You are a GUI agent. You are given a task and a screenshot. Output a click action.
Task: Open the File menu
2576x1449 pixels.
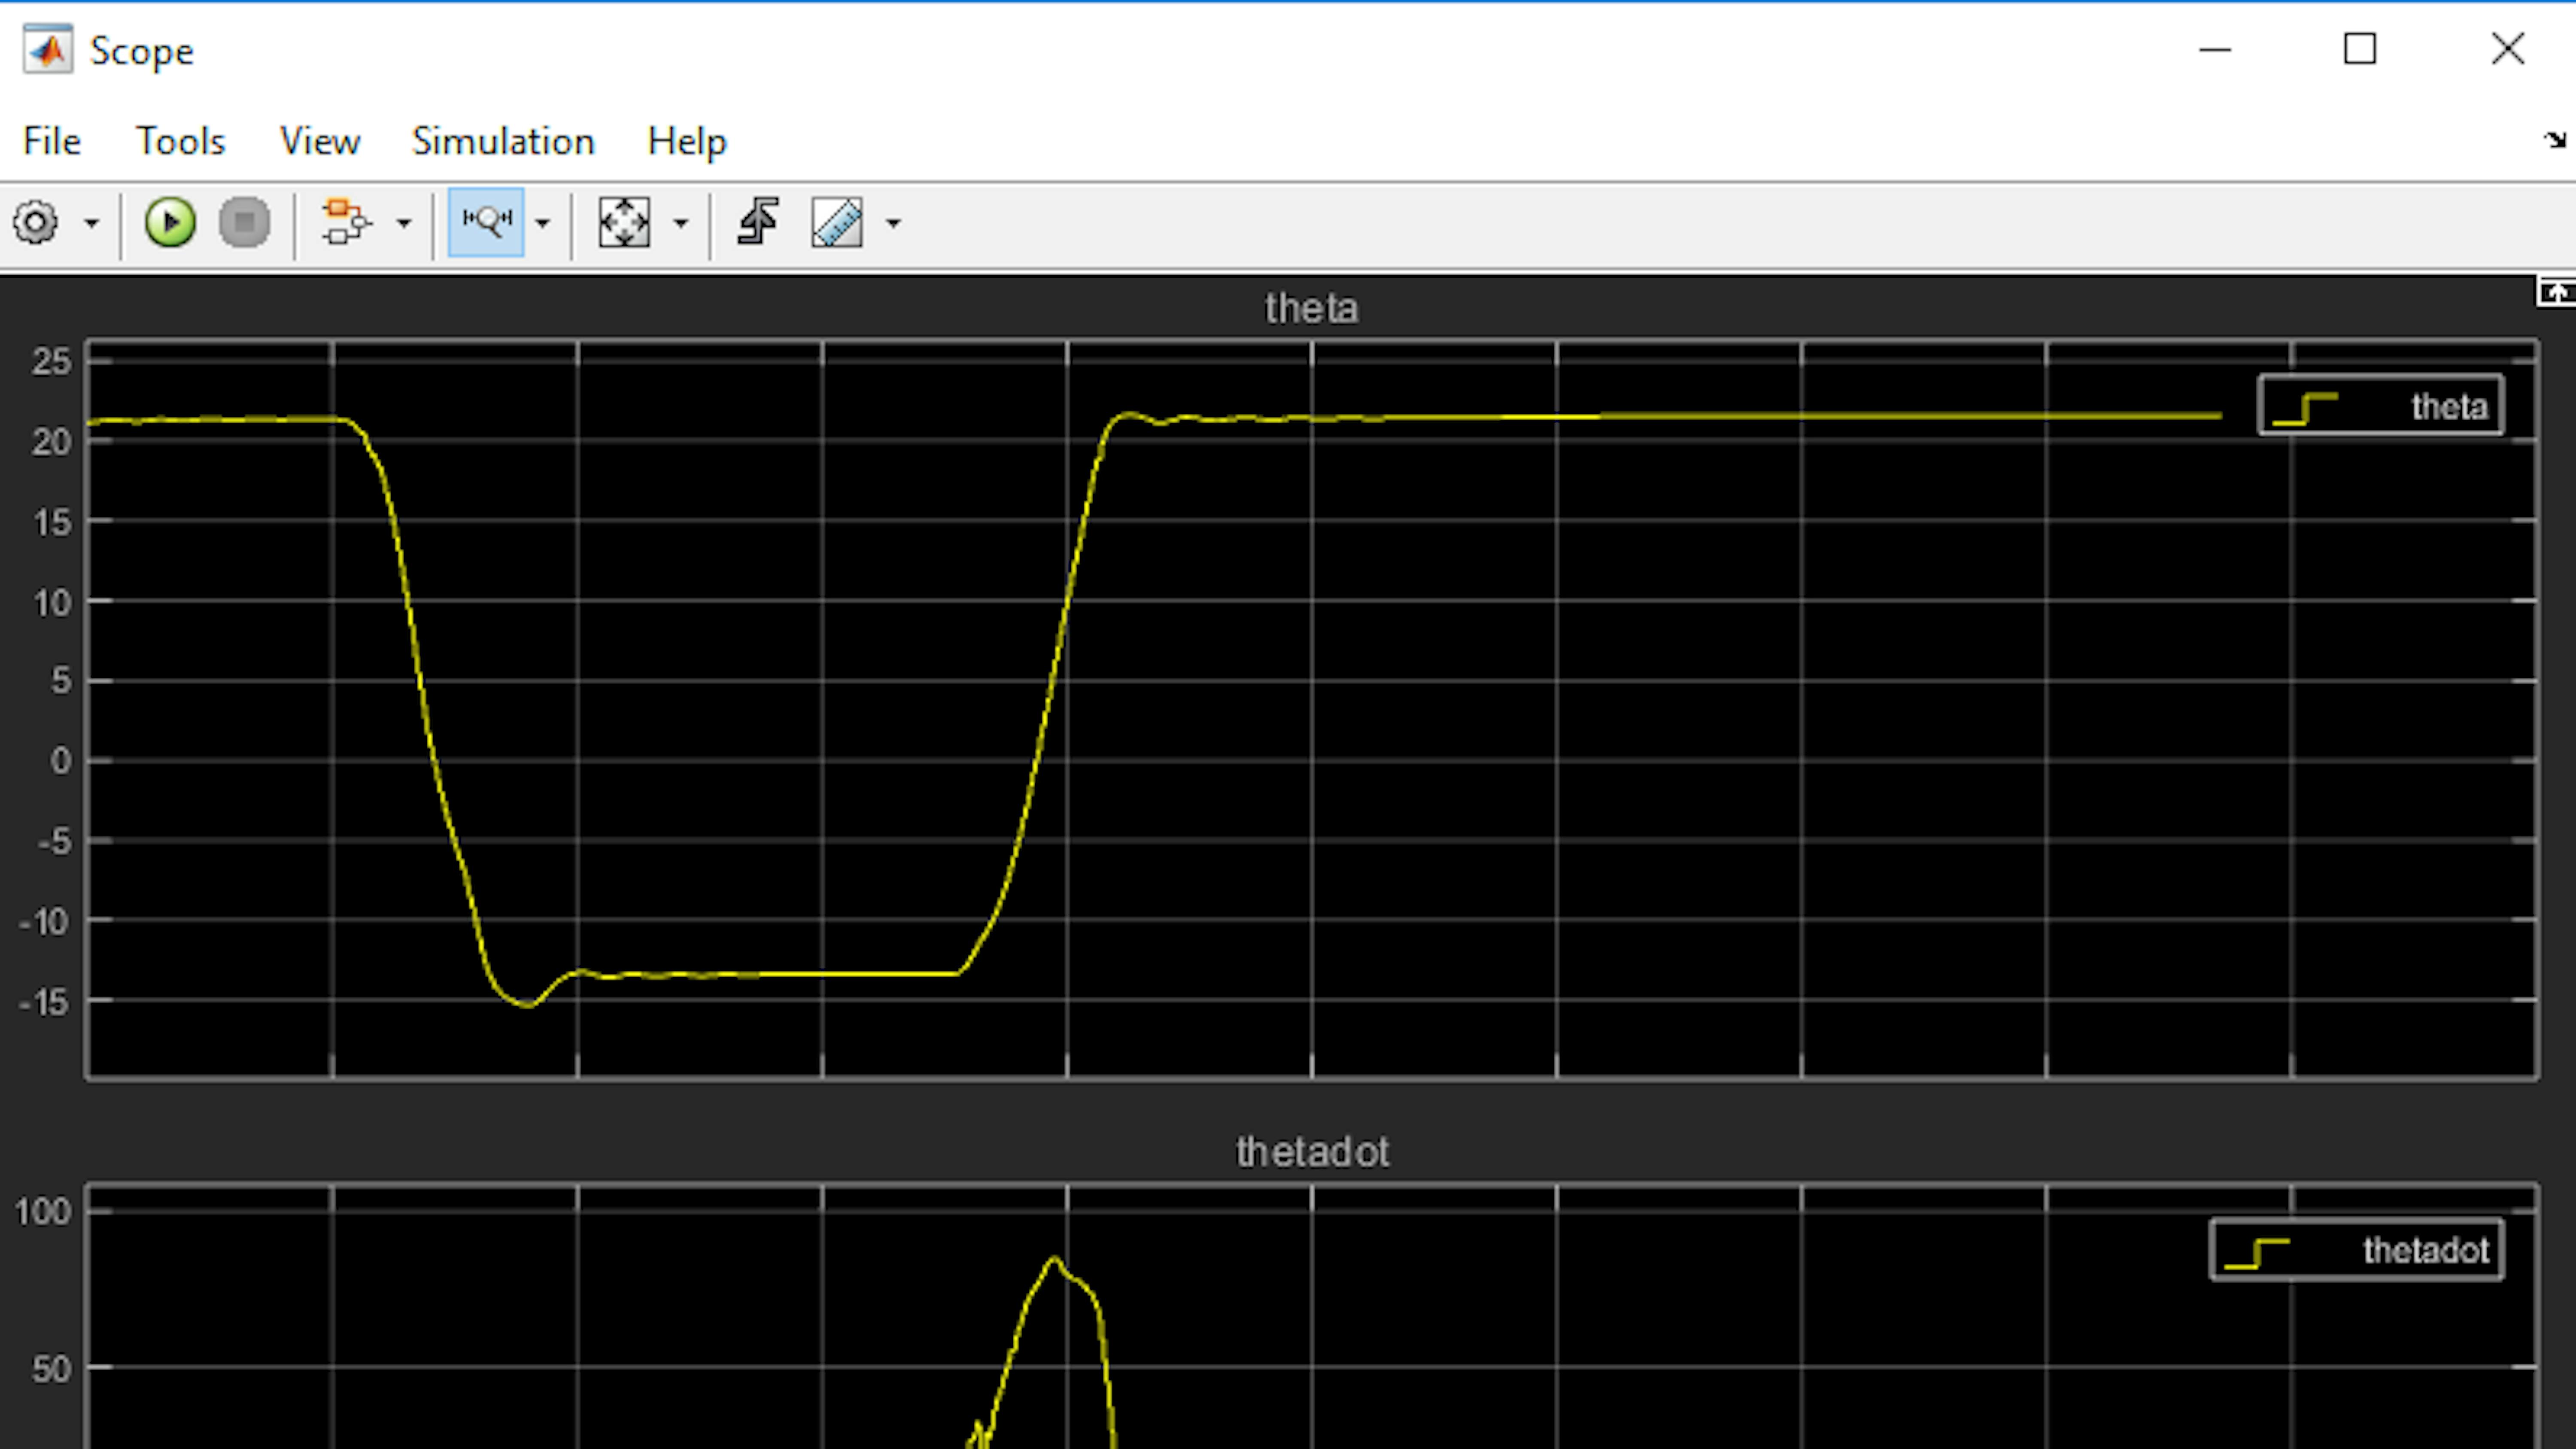52,141
